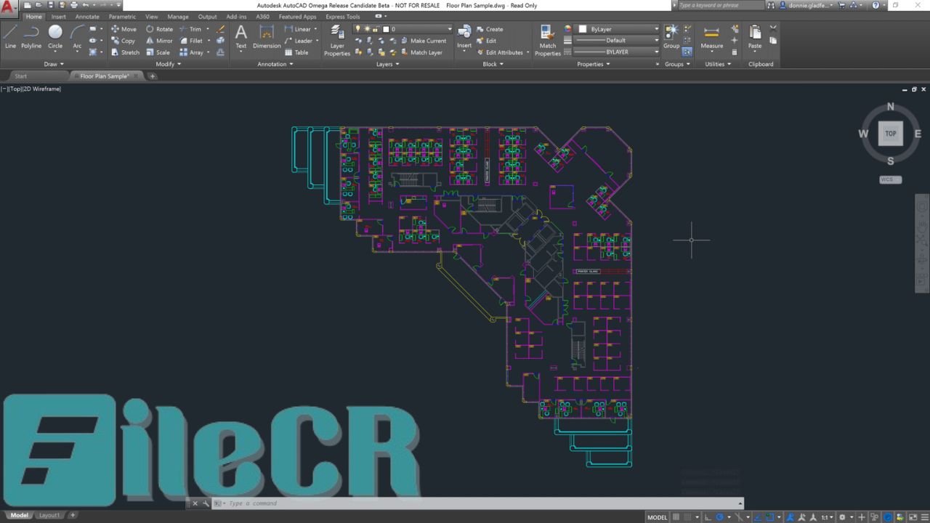Switch to the Start file tab

21,76
